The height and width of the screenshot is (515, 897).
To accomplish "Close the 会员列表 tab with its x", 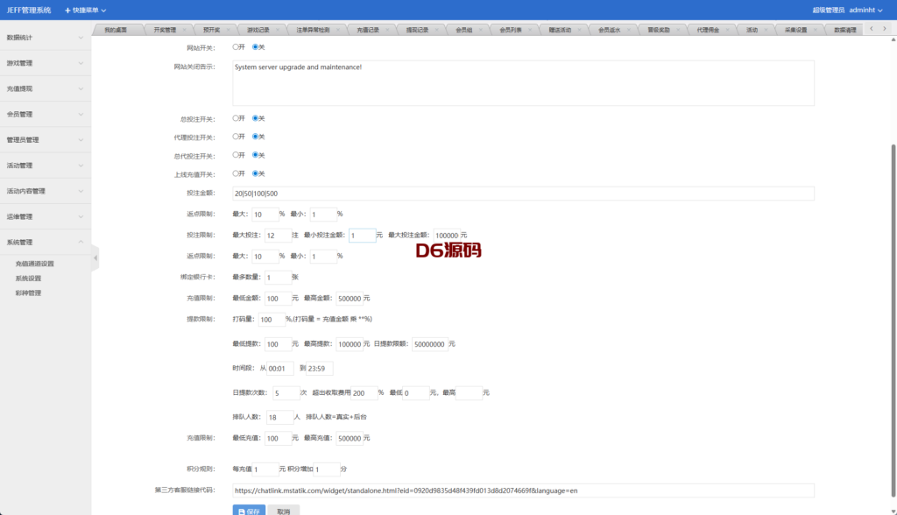I will pyautogui.click(x=528, y=30).
